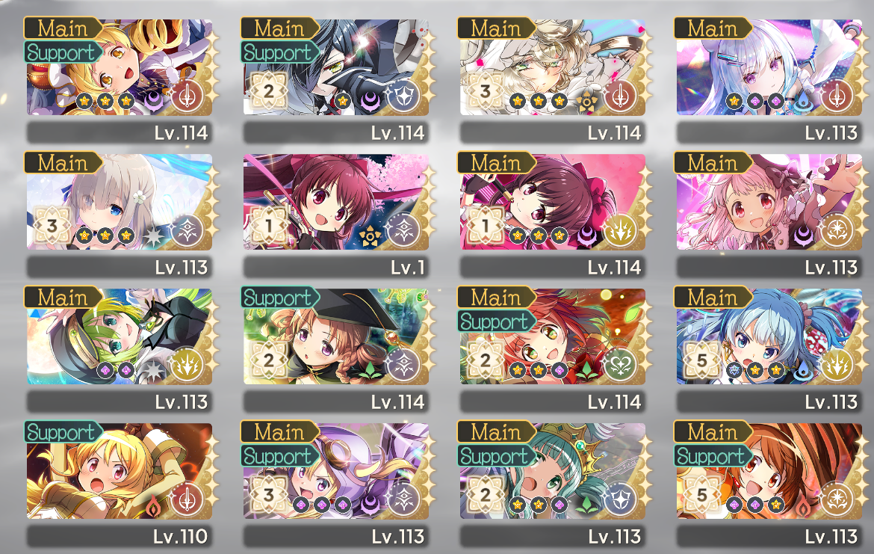Click the Lv.110 level bar
Image resolution: width=874 pixels, height=554 pixels.
(x=120, y=536)
